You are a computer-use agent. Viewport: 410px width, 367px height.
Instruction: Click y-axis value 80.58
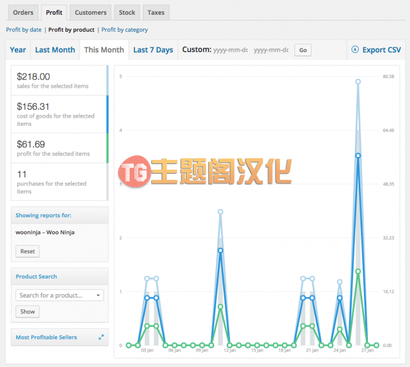388,77
